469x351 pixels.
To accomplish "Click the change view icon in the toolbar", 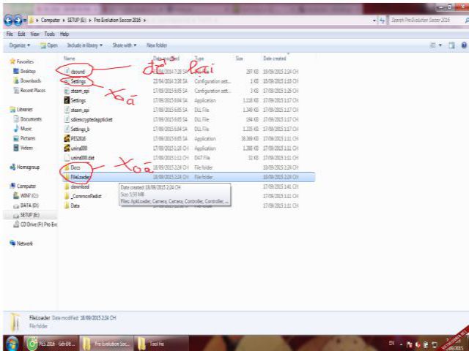I will click(433, 45).
